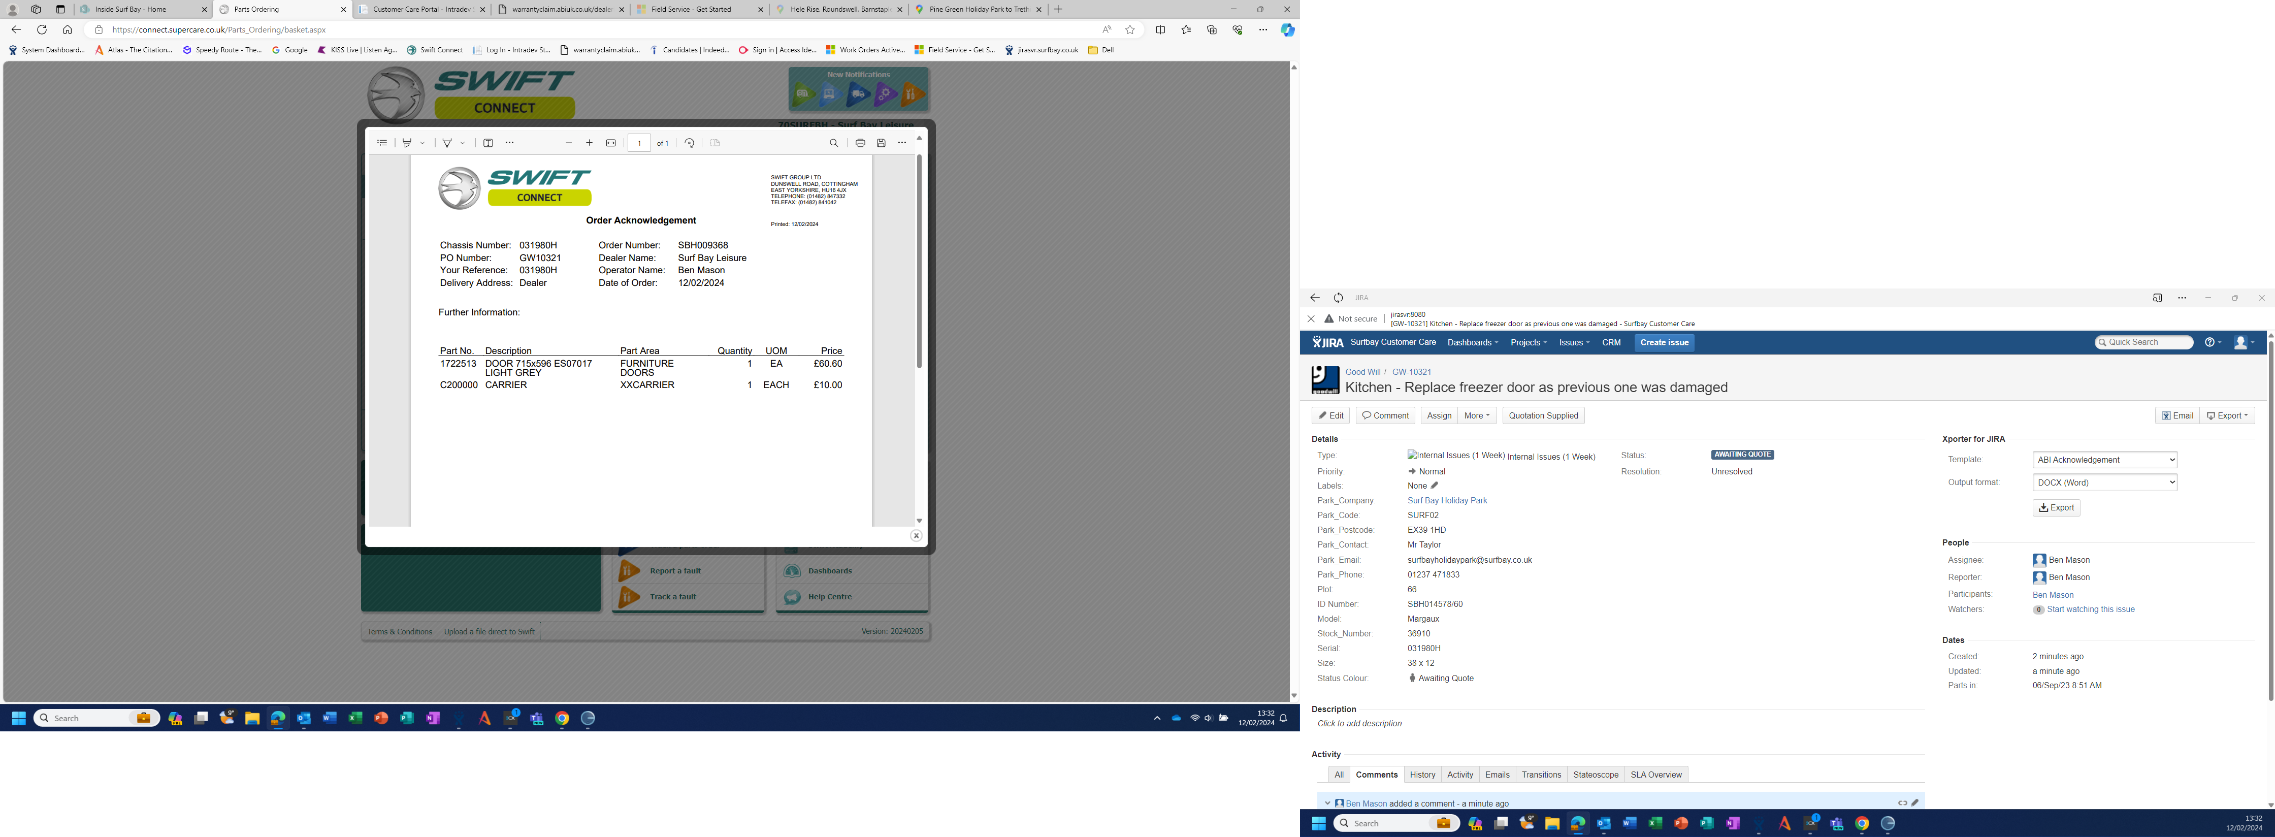Screen dimensions: 2275x837
Task: Click the PDF page number box
Action: coord(639,143)
